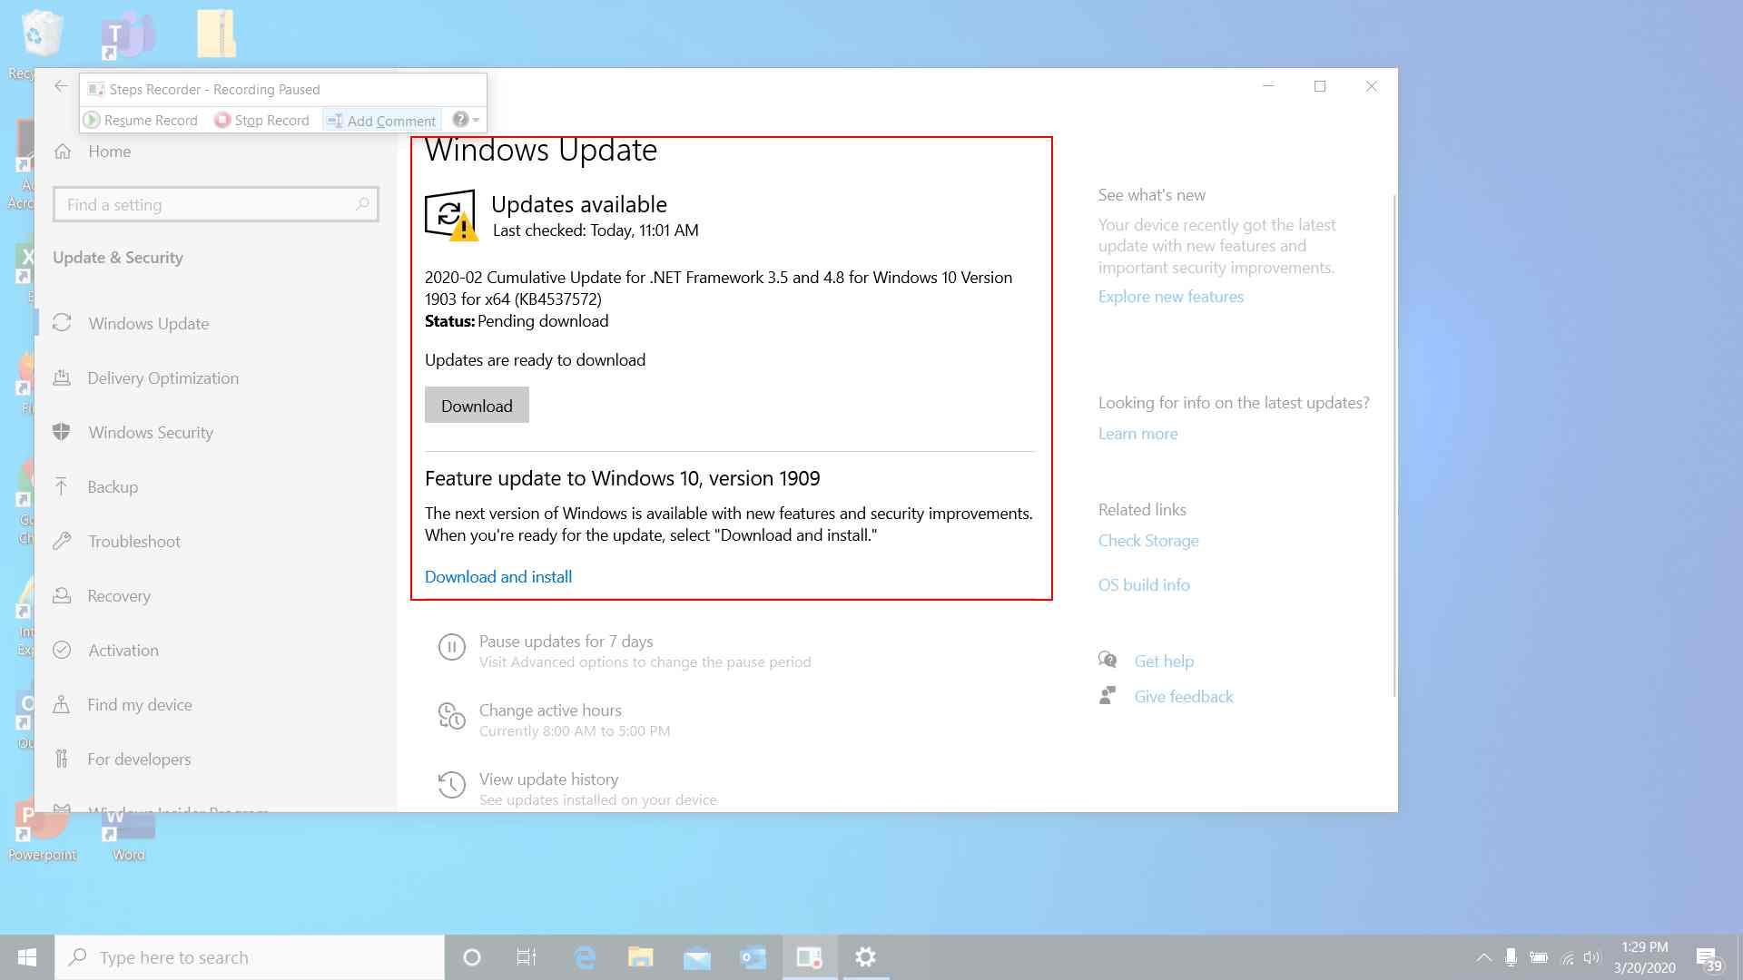Image resolution: width=1743 pixels, height=980 pixels.
Task: Select the zipped folder desktop icon
Action: [216, 34]
